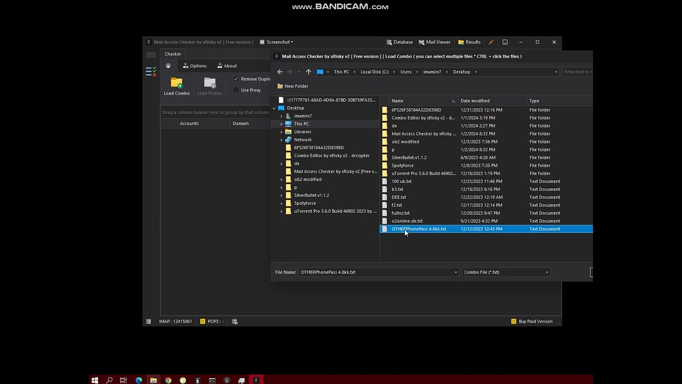Sort files by the Name column header
The height and width of the screenshot is (384, 682).
(424, 101)
